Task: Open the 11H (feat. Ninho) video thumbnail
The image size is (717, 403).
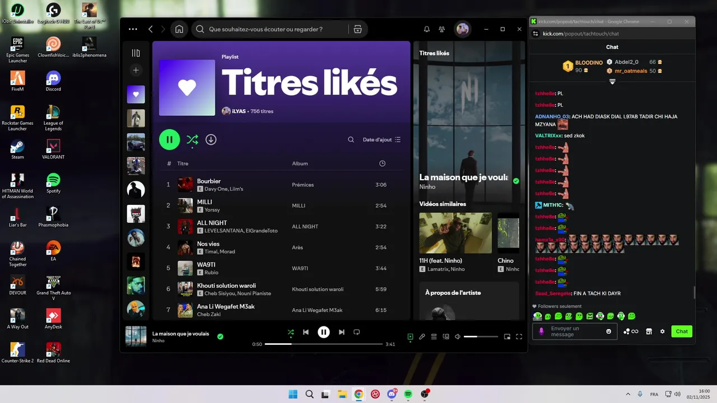Action: pos(455,233)
